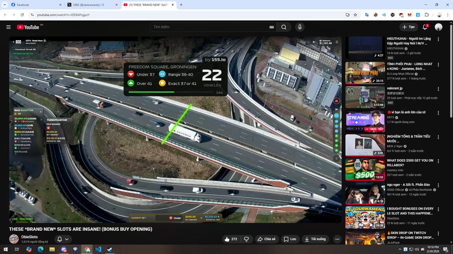
Task: Click the main video player
Action: [x=176, y=130]
